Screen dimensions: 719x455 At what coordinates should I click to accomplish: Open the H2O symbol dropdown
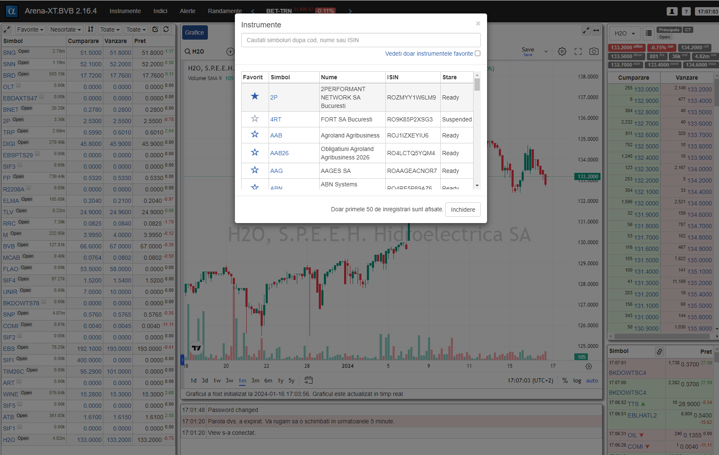coord(625,33)
